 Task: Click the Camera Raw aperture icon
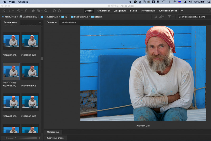46,11
